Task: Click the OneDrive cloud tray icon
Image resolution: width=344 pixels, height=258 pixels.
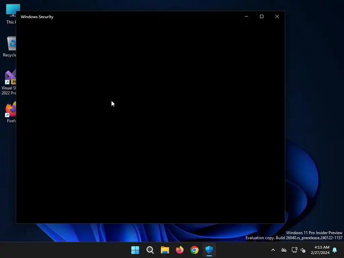Action: click(284, 250)
